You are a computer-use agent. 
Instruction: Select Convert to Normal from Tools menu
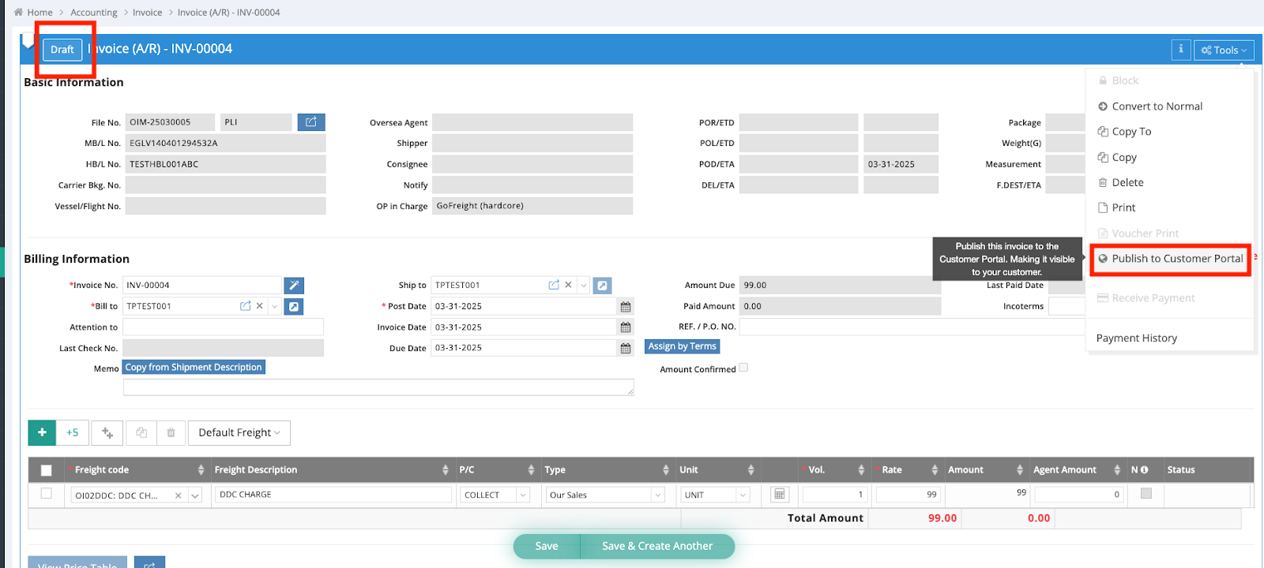tap(1157, 106)
